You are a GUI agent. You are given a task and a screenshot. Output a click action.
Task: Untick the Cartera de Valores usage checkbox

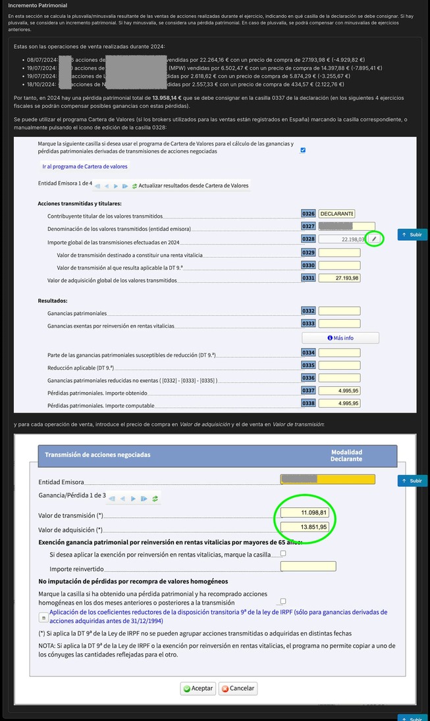[x=302, y=150]
